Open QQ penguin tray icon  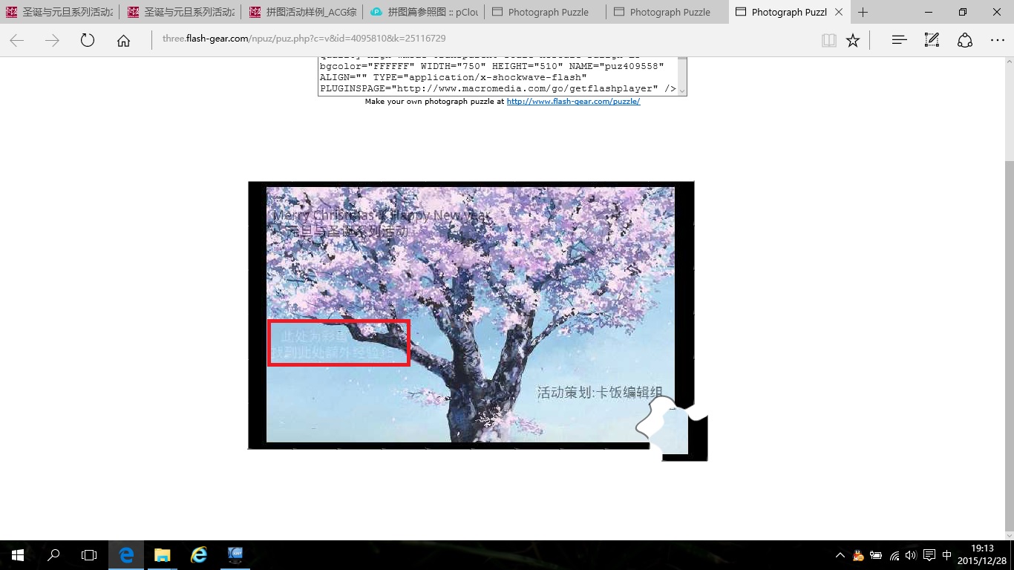pos(858,555)
